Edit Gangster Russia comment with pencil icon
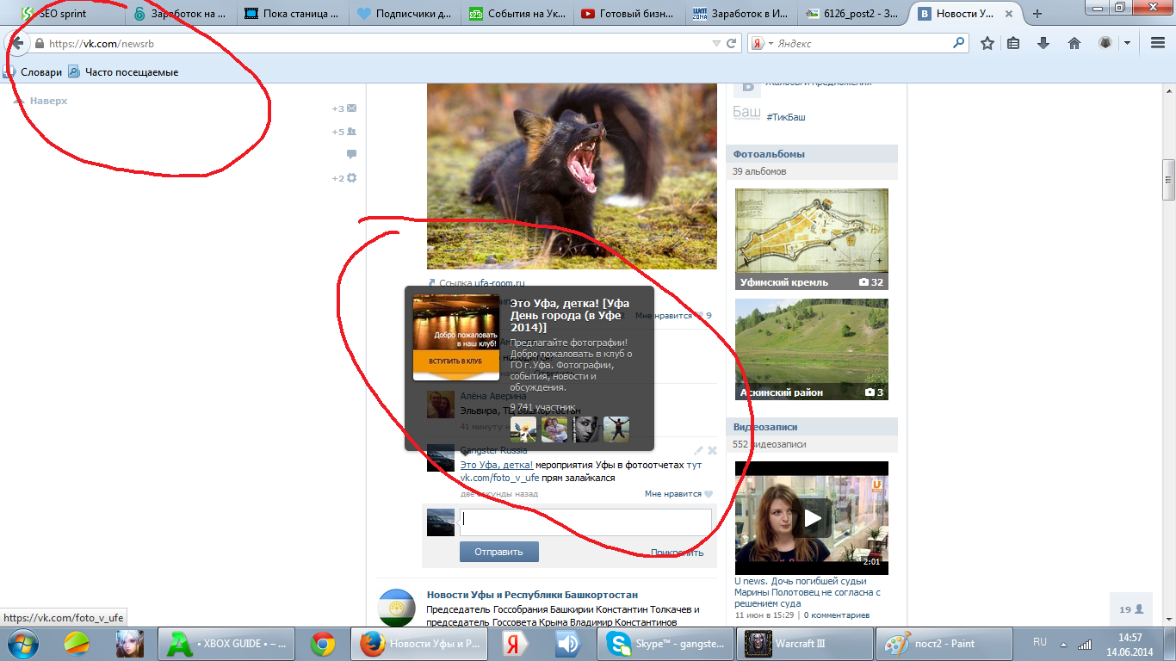 point(699,450)
